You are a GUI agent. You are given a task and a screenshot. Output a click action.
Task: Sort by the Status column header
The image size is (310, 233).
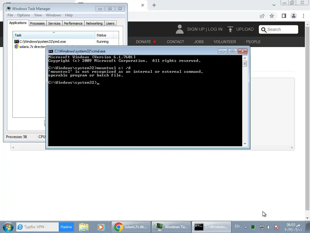click(x=104, y=35)
